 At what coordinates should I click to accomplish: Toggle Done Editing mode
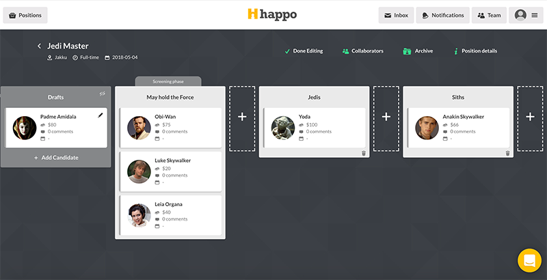[x=303, y=51]
